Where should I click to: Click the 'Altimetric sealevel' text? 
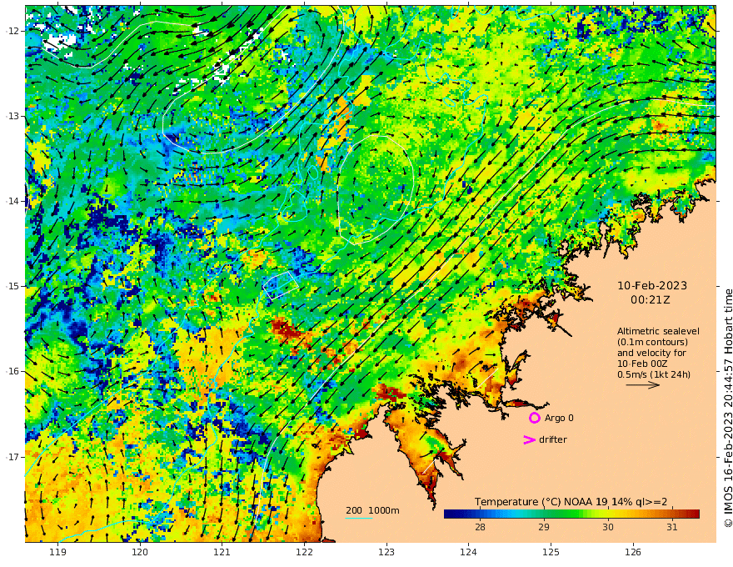[658, 331]
